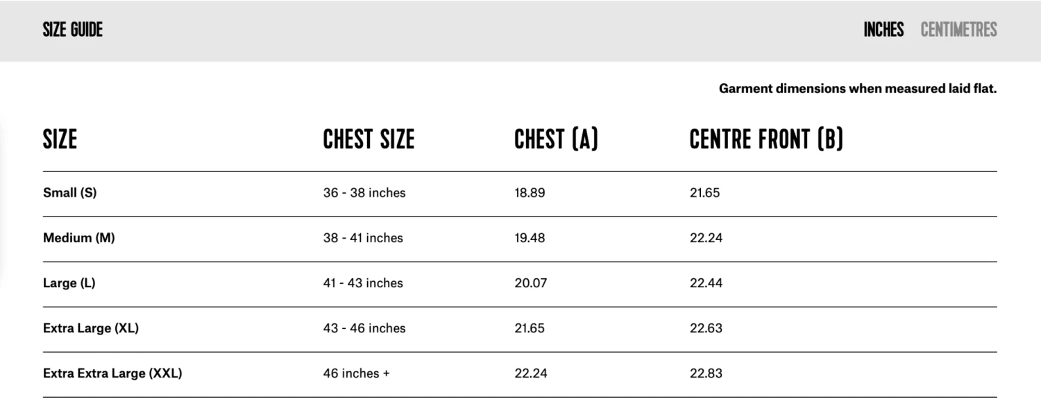Select the Large (L) size row
The width and height of the screenshot is (1041, 415).
coord(68,283)
